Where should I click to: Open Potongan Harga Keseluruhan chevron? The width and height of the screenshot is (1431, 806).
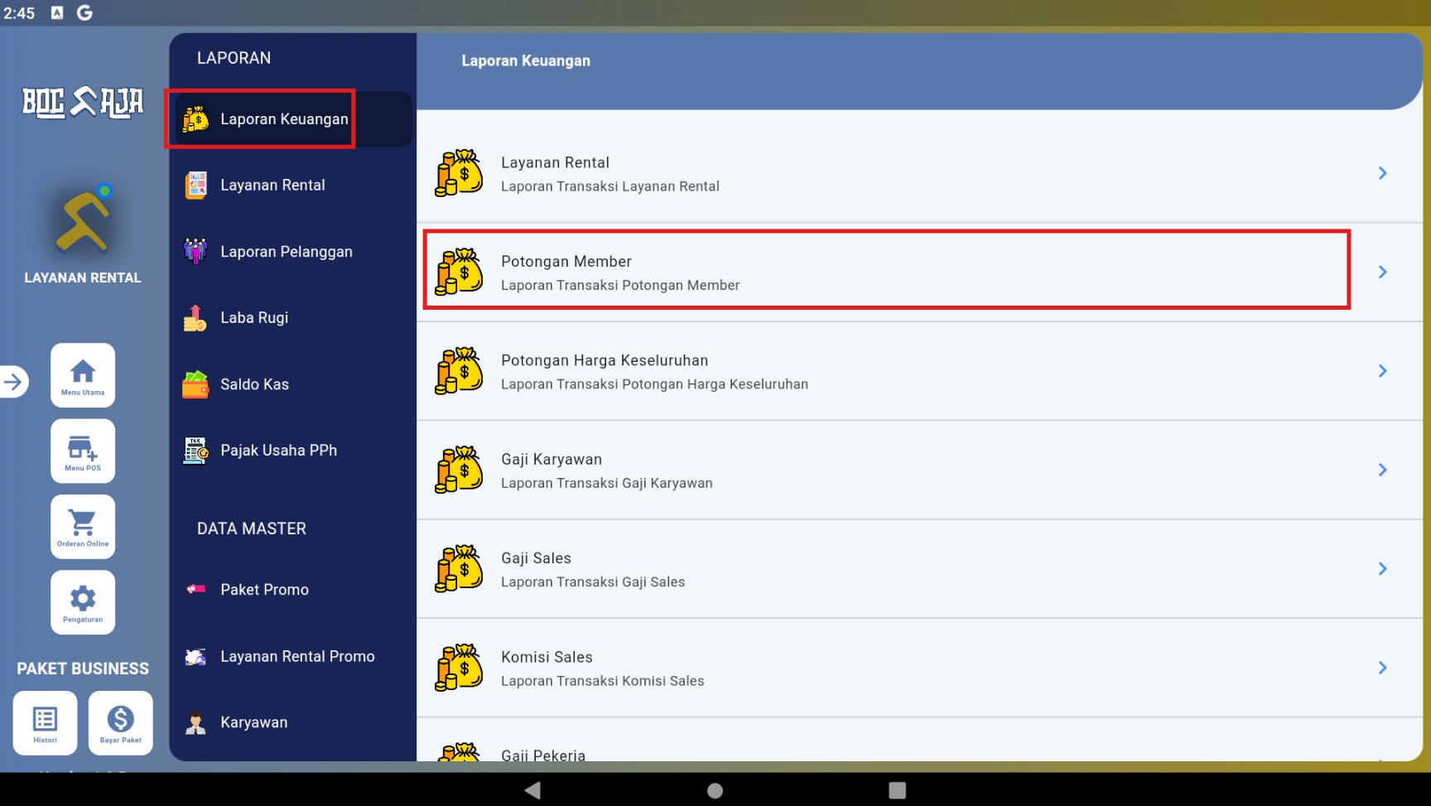click(1382, 371)
